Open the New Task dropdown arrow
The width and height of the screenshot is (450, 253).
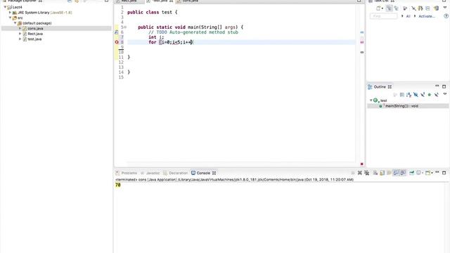(382, 8)
